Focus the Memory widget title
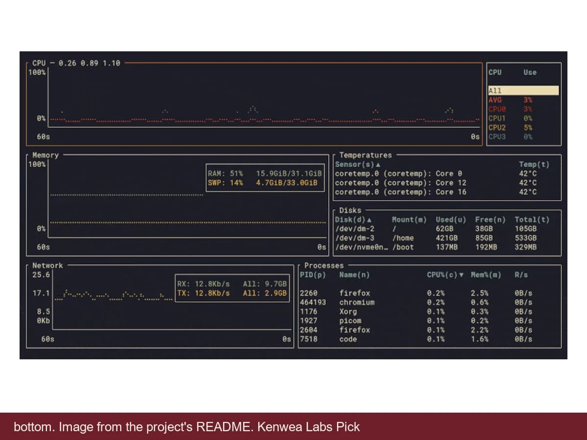Screen dimensions: 587x440 45,155
